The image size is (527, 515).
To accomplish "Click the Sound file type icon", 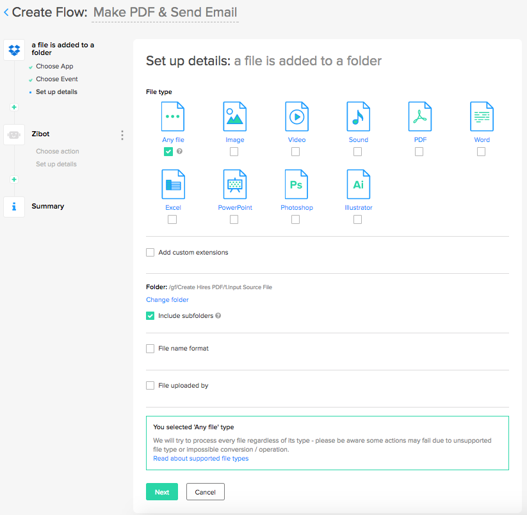I will [358, 116].
